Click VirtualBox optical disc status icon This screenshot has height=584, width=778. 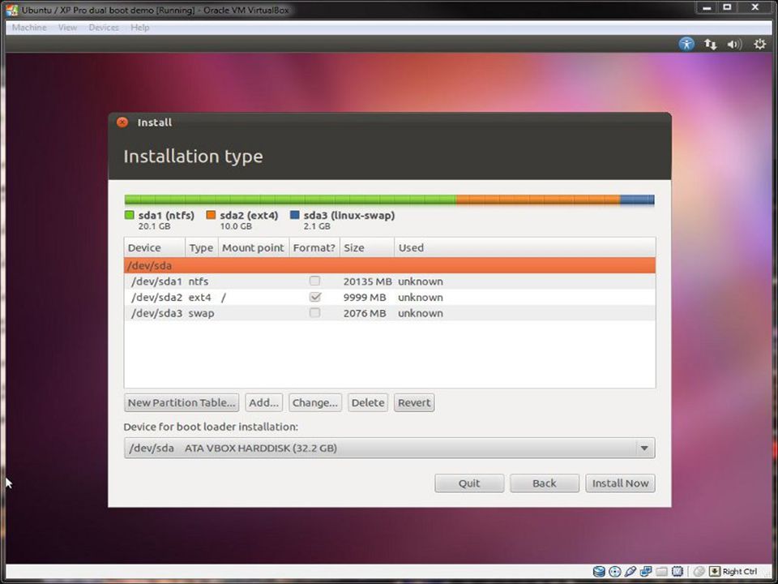615,572
